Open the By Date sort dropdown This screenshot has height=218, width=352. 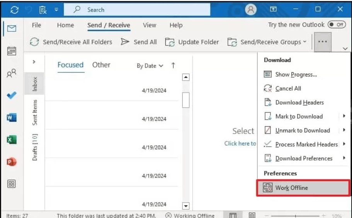coord(150,66)
